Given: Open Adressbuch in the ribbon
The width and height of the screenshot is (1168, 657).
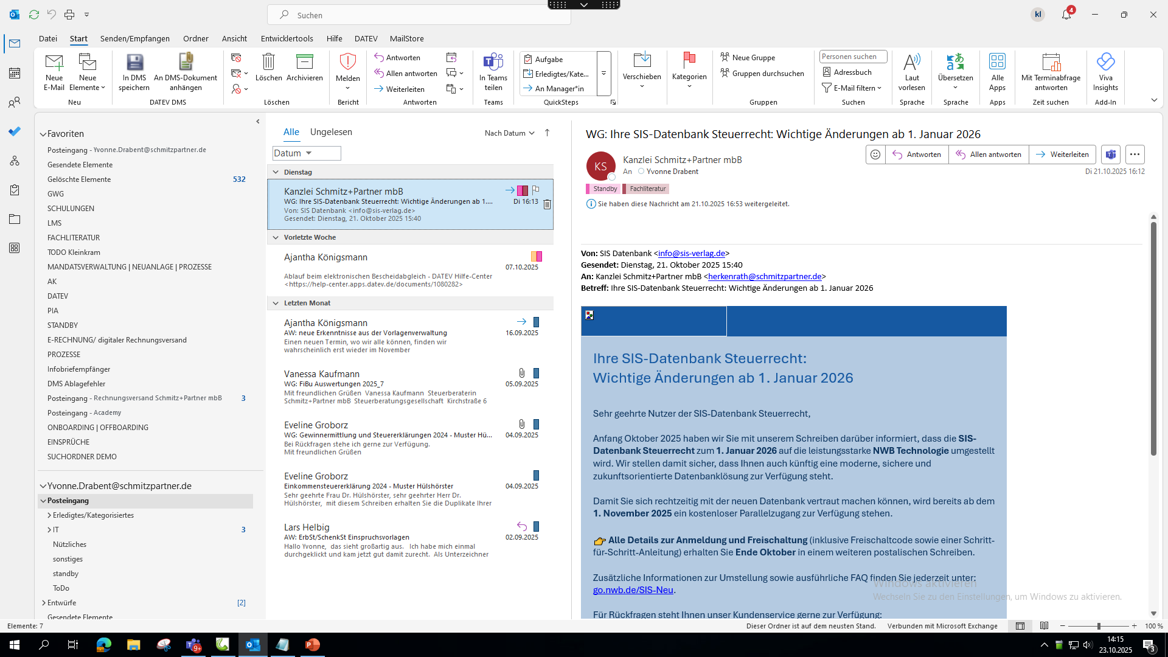Looking at the screenshot, I should tap(847, 72).
